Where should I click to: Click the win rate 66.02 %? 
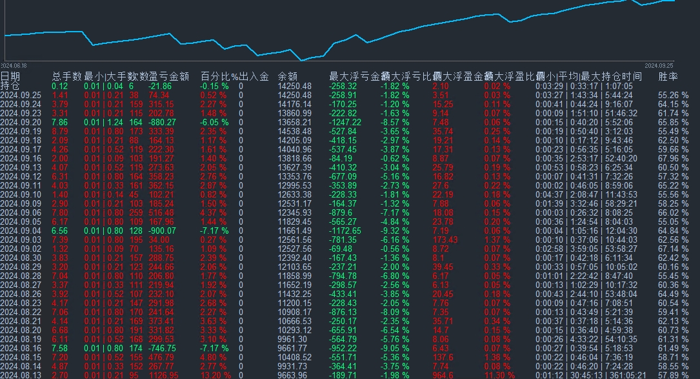(673, 212)
